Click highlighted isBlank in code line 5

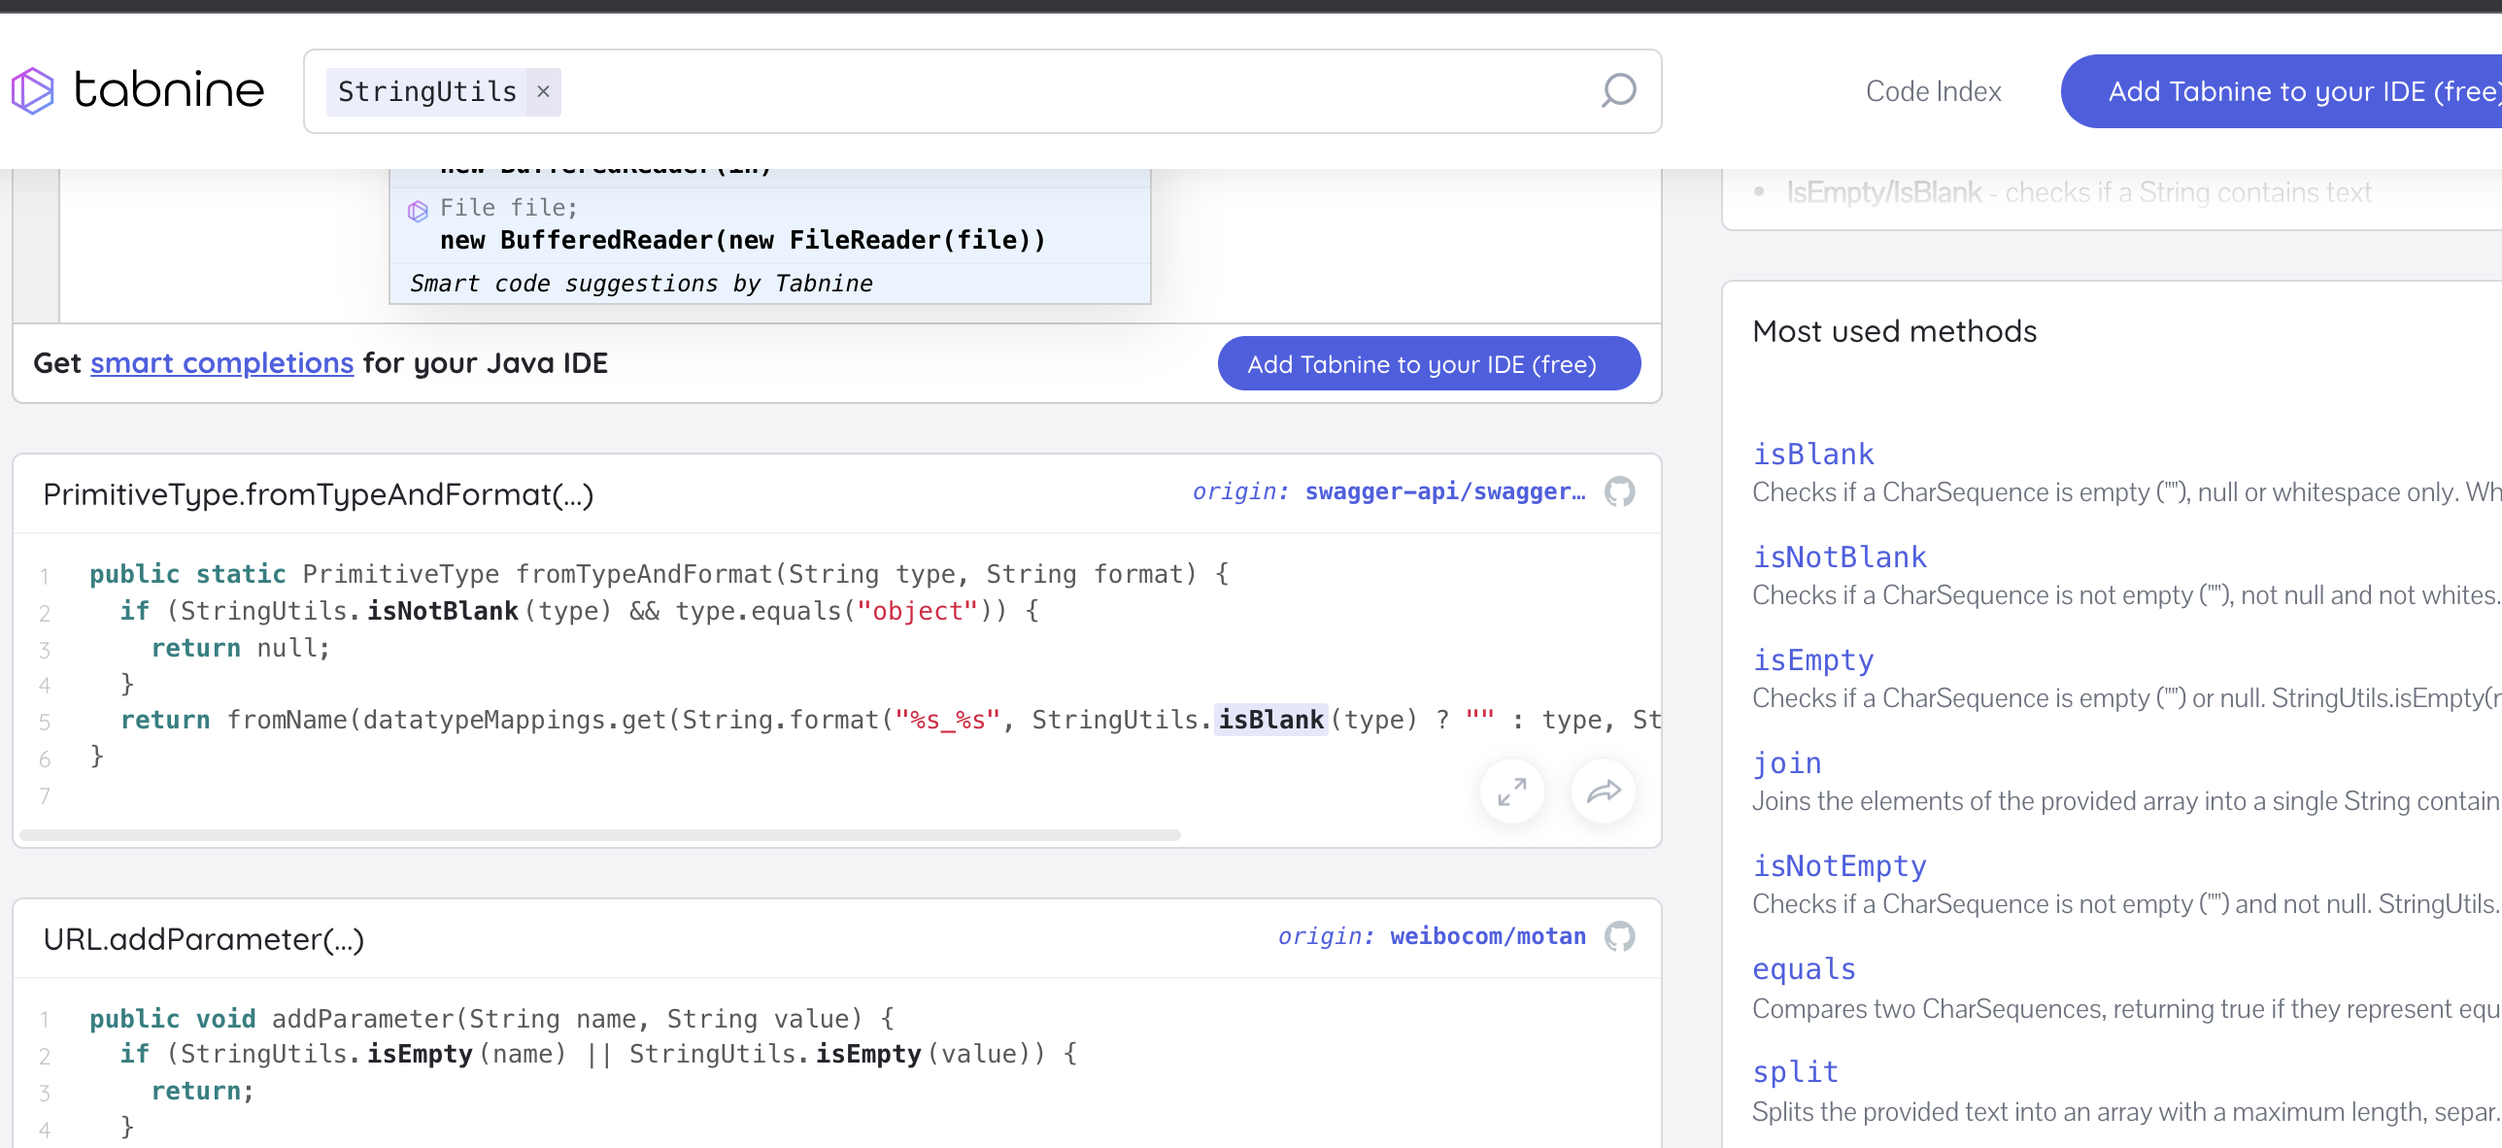pyautogui.click(x=1270, y=720)
